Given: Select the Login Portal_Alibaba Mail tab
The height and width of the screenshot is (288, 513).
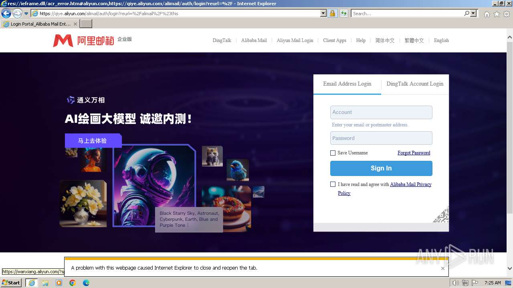Looking at the screenshot, I should tap(40, 24).
